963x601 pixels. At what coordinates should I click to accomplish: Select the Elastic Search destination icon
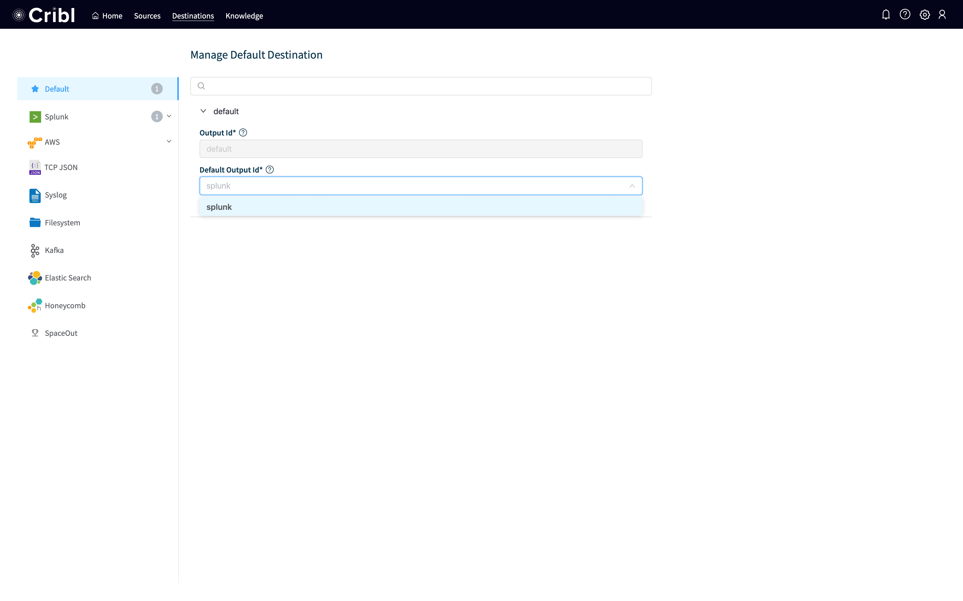tap(35, 278)
